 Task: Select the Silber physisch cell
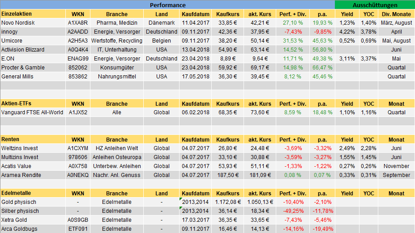pyautogui.click(x=33, y=211)
